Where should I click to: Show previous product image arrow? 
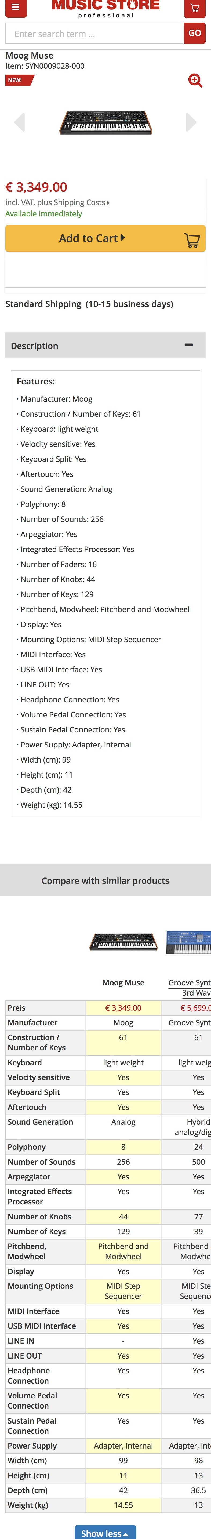coord(20,122)
